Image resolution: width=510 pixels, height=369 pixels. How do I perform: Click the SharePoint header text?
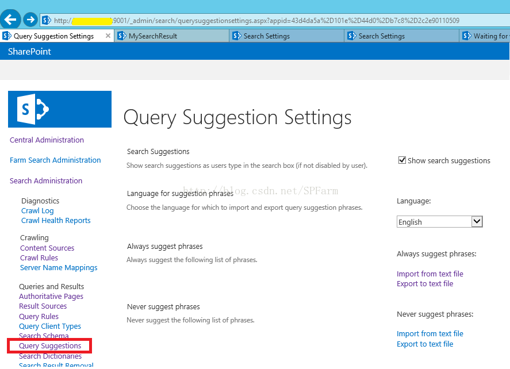29,52
